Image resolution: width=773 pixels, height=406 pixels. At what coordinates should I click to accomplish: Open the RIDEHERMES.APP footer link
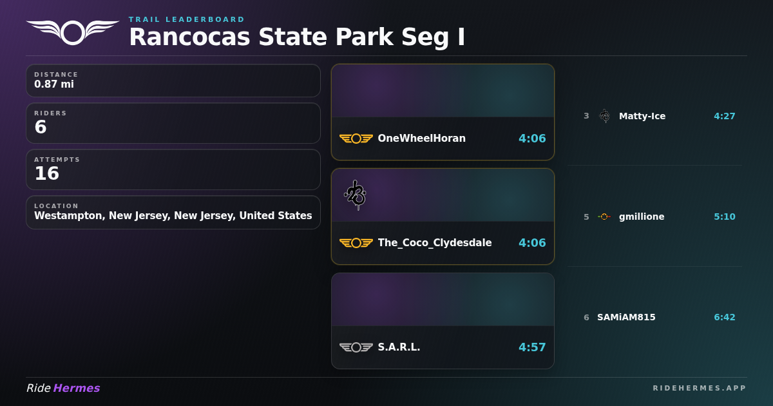pyautogui.click(x=700, y=388)
